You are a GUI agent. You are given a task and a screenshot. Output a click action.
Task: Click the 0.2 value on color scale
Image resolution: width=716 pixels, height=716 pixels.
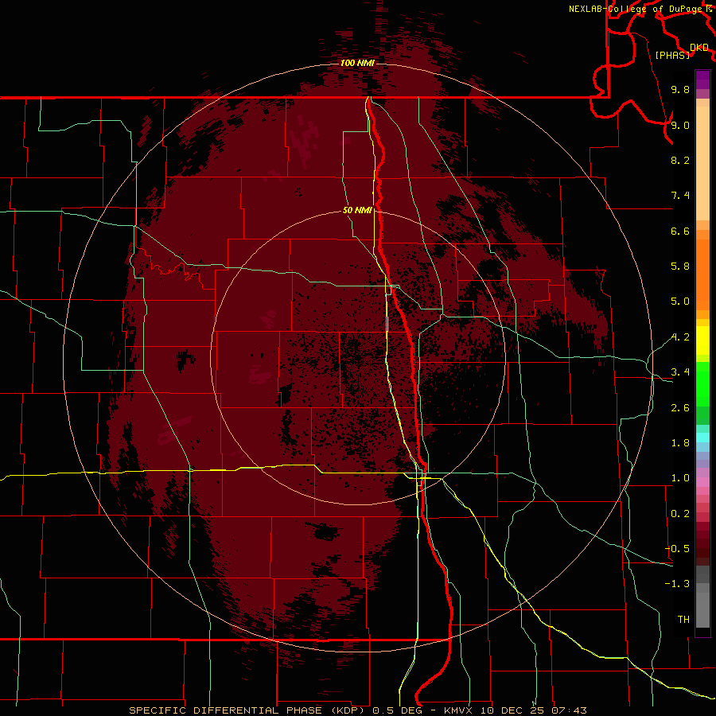(680, 514)
